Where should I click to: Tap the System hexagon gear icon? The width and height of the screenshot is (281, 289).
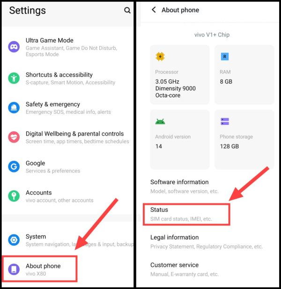(x=14, y=240)
